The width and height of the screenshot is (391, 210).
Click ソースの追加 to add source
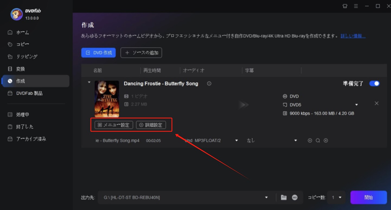click(x=141, y=53)
